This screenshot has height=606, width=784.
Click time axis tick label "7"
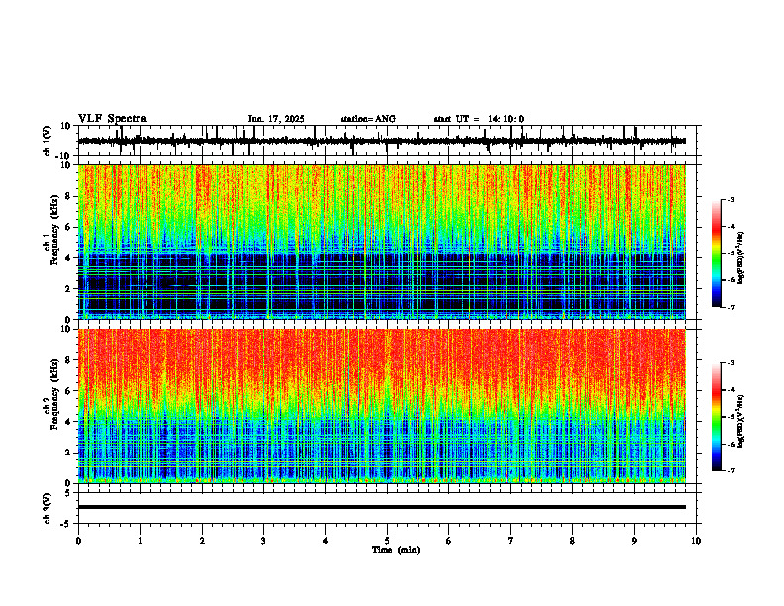tap(511, 541)
